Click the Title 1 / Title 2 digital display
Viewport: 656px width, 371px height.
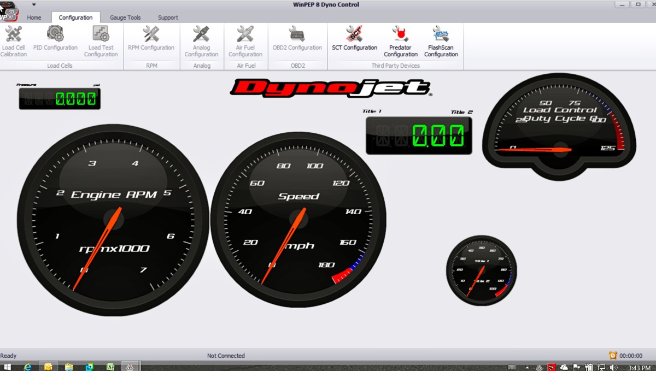click(x=419, y=136)
